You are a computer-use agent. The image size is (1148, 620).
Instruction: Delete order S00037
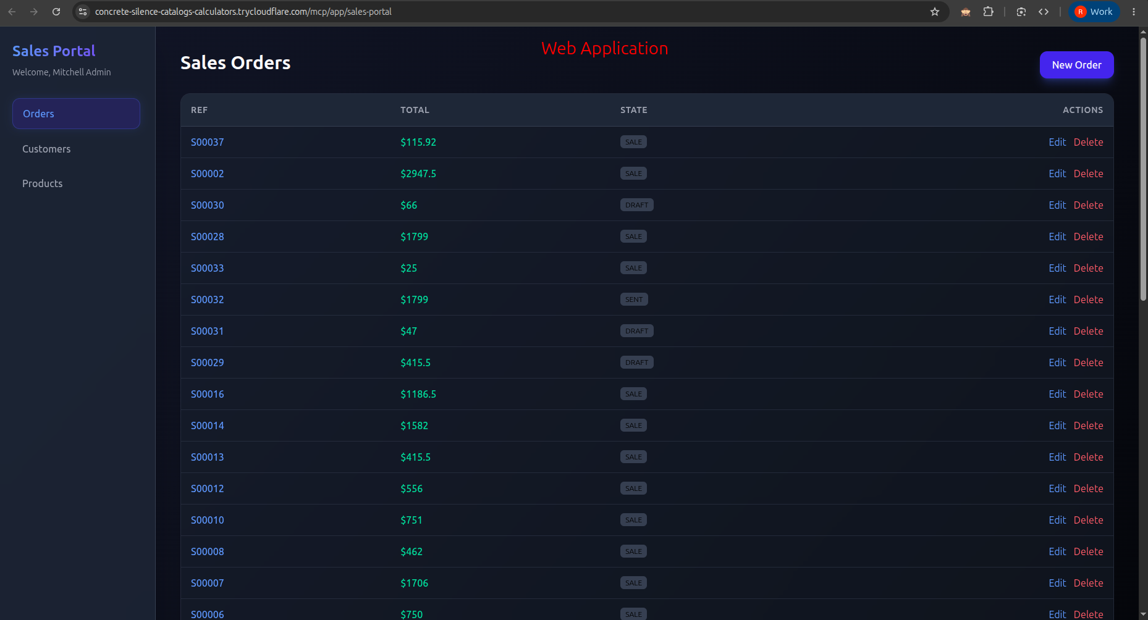tap(1088, 142)
